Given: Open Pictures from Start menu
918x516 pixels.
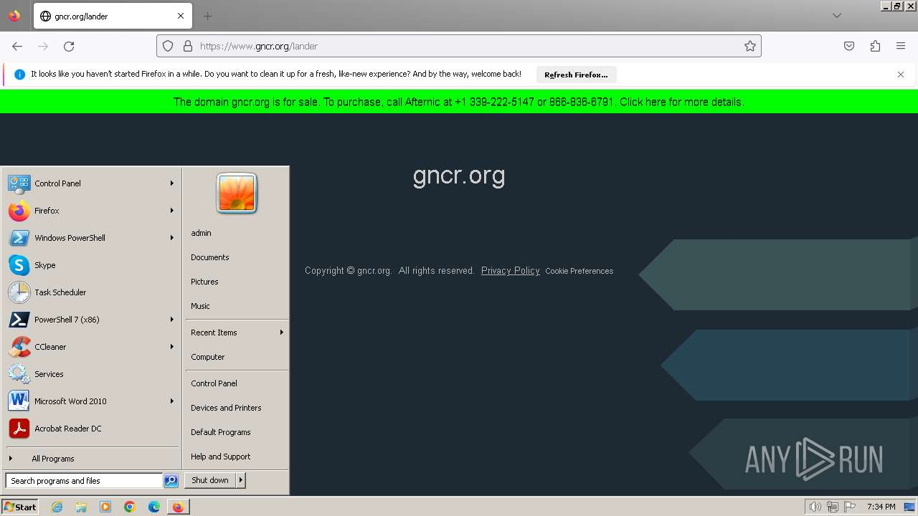Looking at the screenshot, I should click(204, 282).
